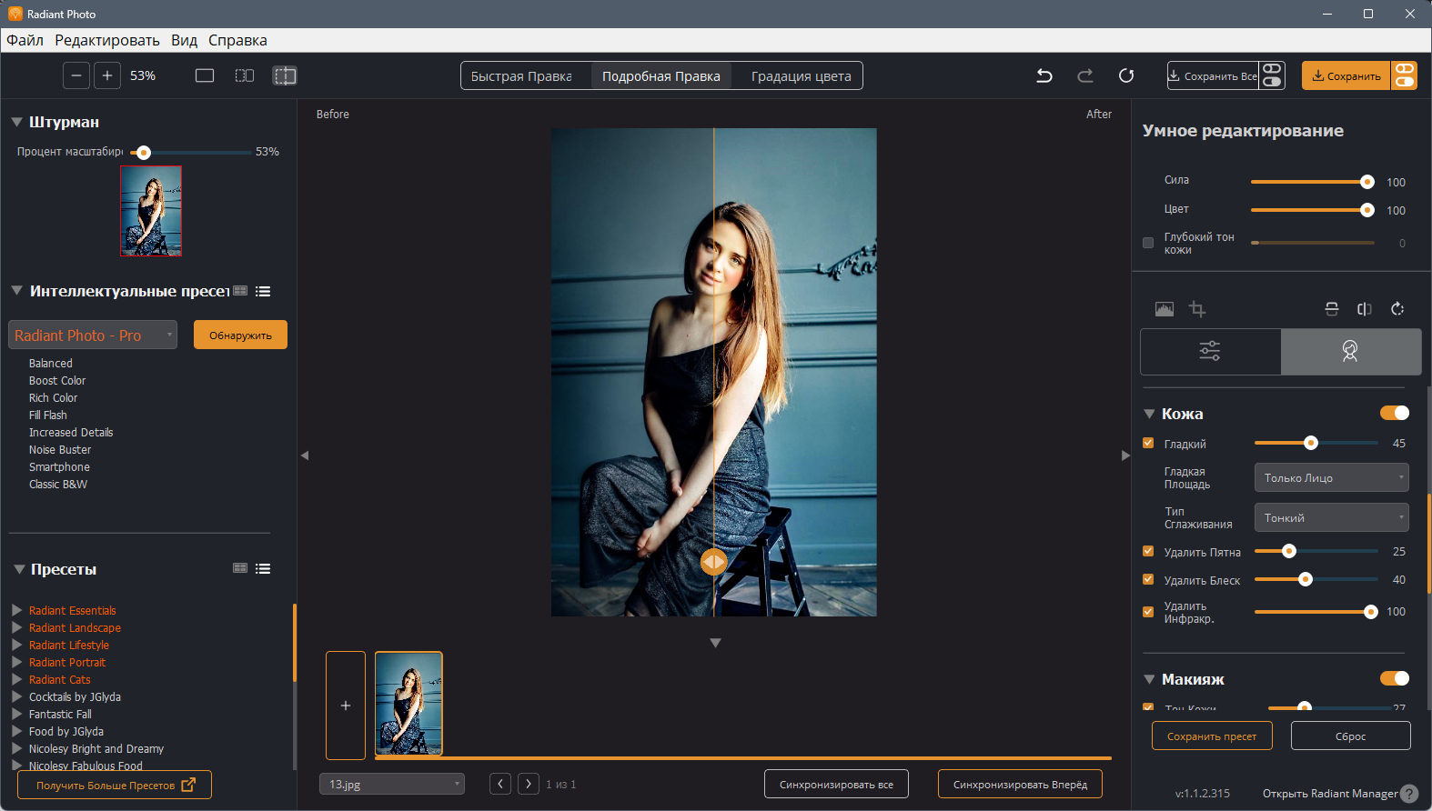This screenshot has width=1432, height=811.
Task: Collapse the right panel arrow
Action: pyautogui.click(x=1125, y=456)
